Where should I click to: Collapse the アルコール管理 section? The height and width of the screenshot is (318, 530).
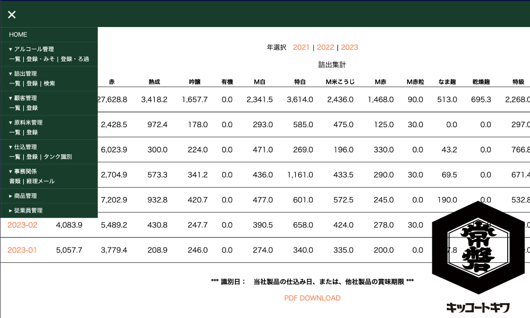coord(31,49)
